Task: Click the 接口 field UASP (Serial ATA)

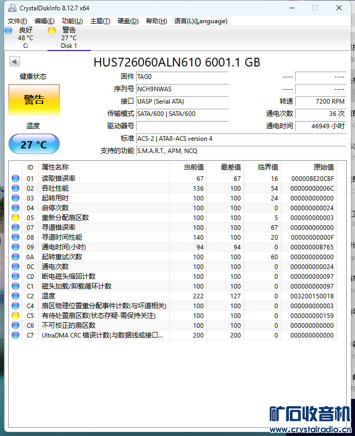Action: coord(182,102)
